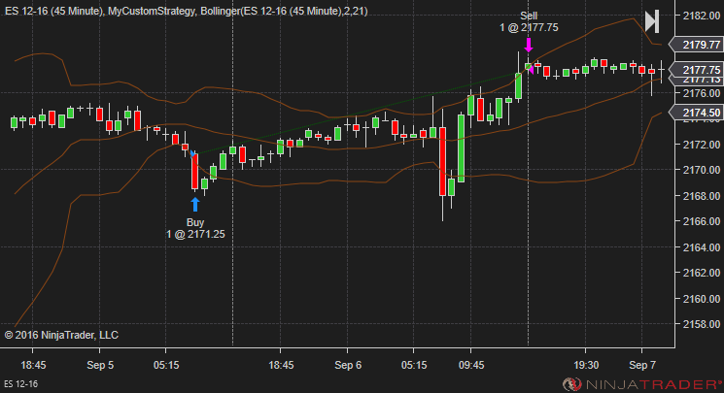Click the 09:45 time axis label

(471, 365)
